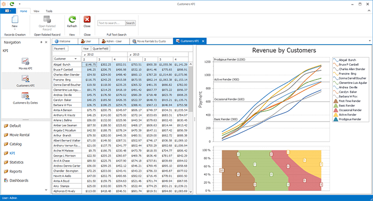Viewport: 373px width, 201px height.
Task: Click pivot grid scroll up arrow
Action: [191, 64]
